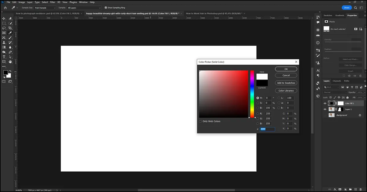Click the delete mask trash icon in Properties
Screen dimensions: 367x192
tap(360, 76)
